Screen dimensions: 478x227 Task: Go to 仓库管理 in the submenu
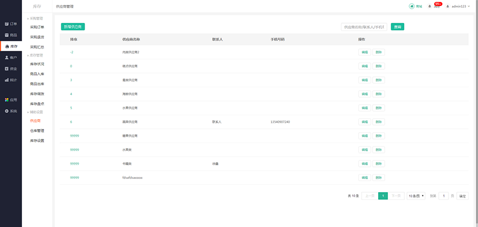coord(37,130)
